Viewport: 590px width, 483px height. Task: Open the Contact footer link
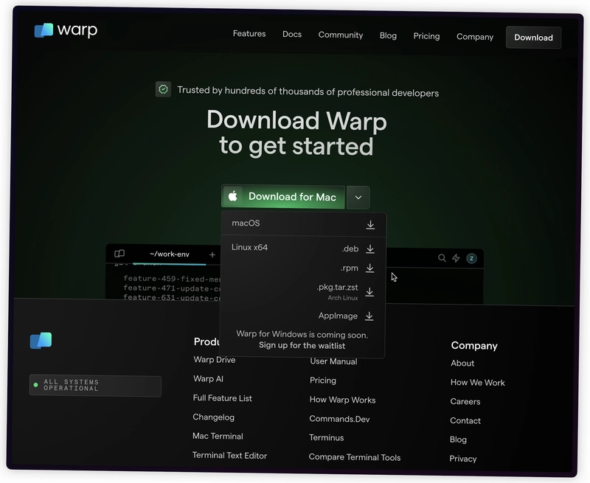(x=465, y=421)
